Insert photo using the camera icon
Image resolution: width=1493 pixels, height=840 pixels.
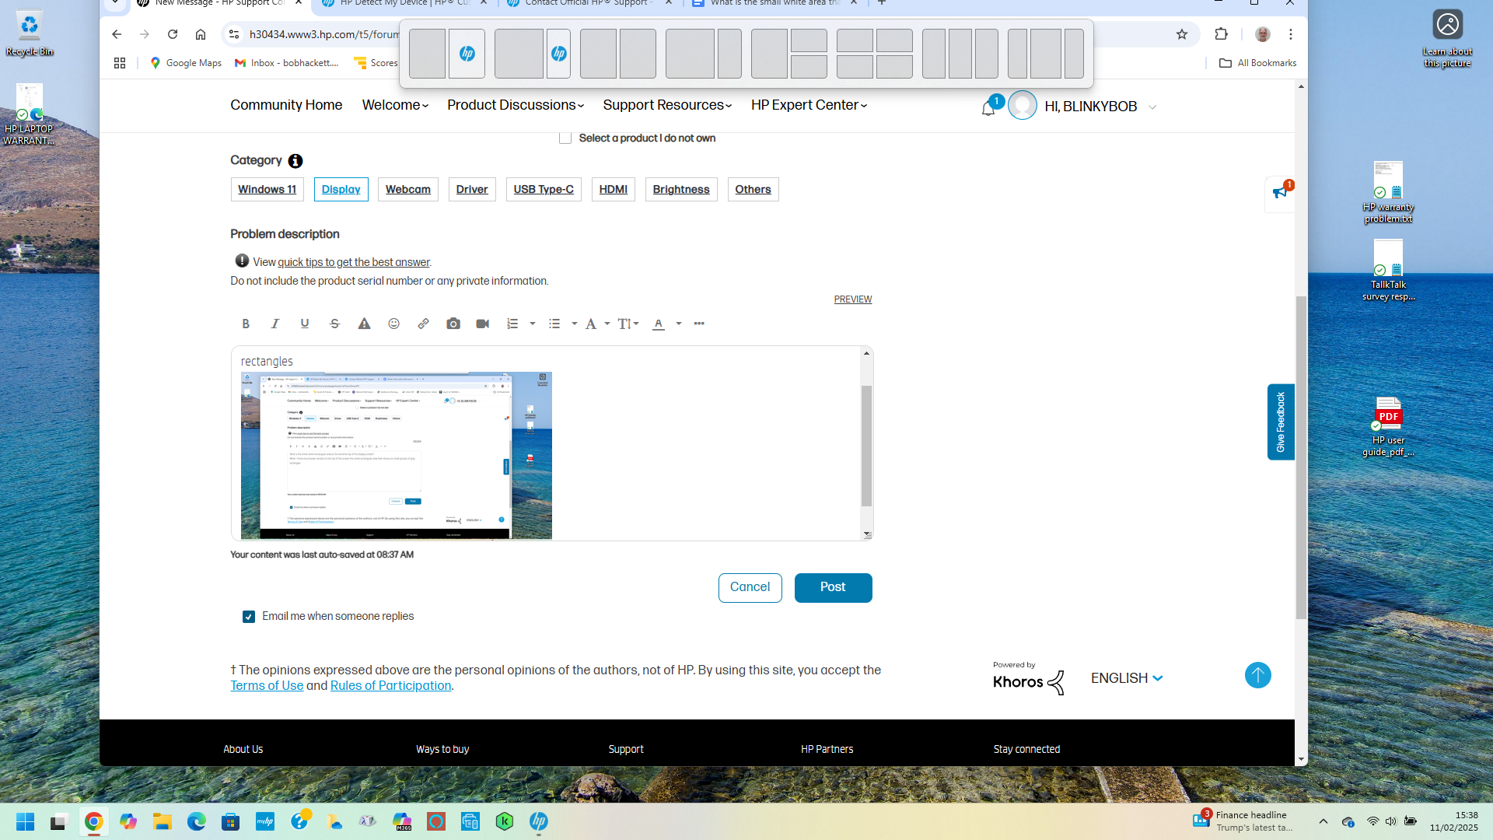pyautogui.click(x=453, y=324)
